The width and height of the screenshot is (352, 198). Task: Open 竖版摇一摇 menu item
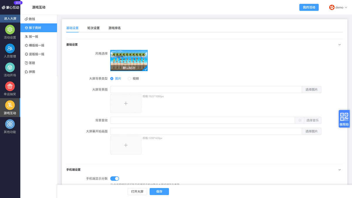tap(39, 54)
